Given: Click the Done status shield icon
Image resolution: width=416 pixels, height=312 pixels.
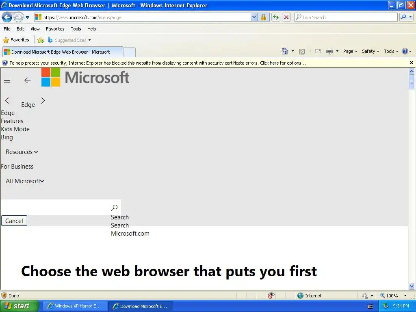Looking at the screenshot, I should 4,295.
